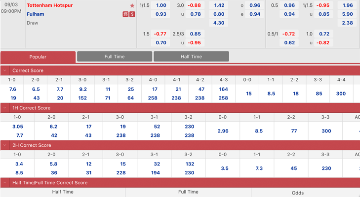Choose Fulham win odds 6.80

point(218,14)
